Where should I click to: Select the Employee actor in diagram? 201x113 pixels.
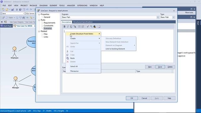(14, 52)
